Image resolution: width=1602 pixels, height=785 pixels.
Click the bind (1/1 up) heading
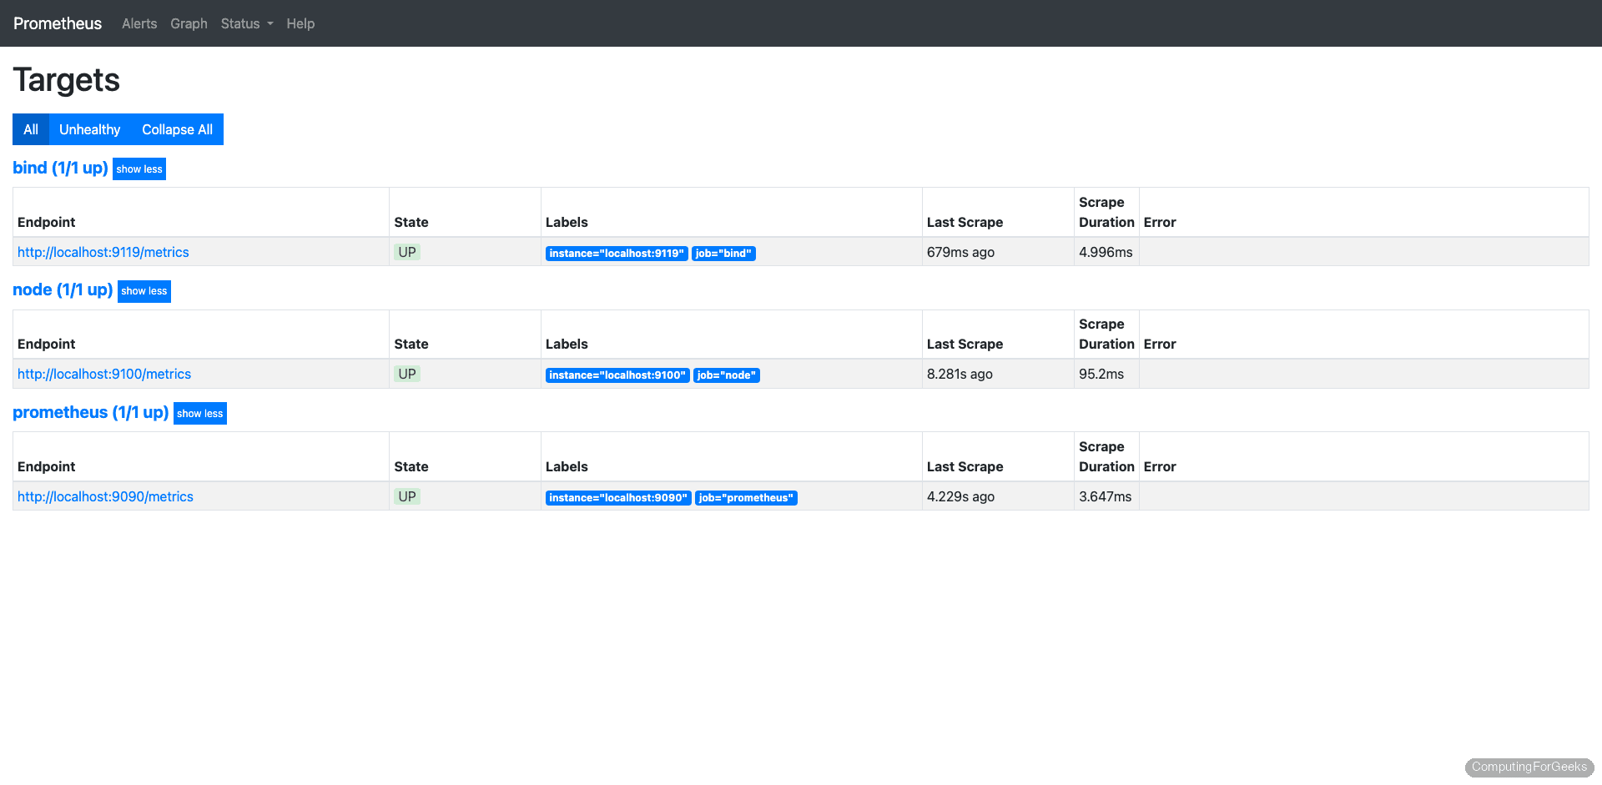point(60,168)
